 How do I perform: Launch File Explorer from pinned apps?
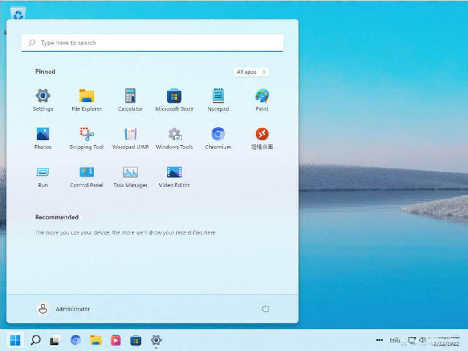point(86,100)
